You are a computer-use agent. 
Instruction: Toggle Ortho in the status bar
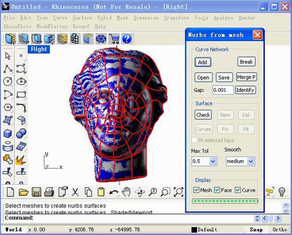point(280,230)
